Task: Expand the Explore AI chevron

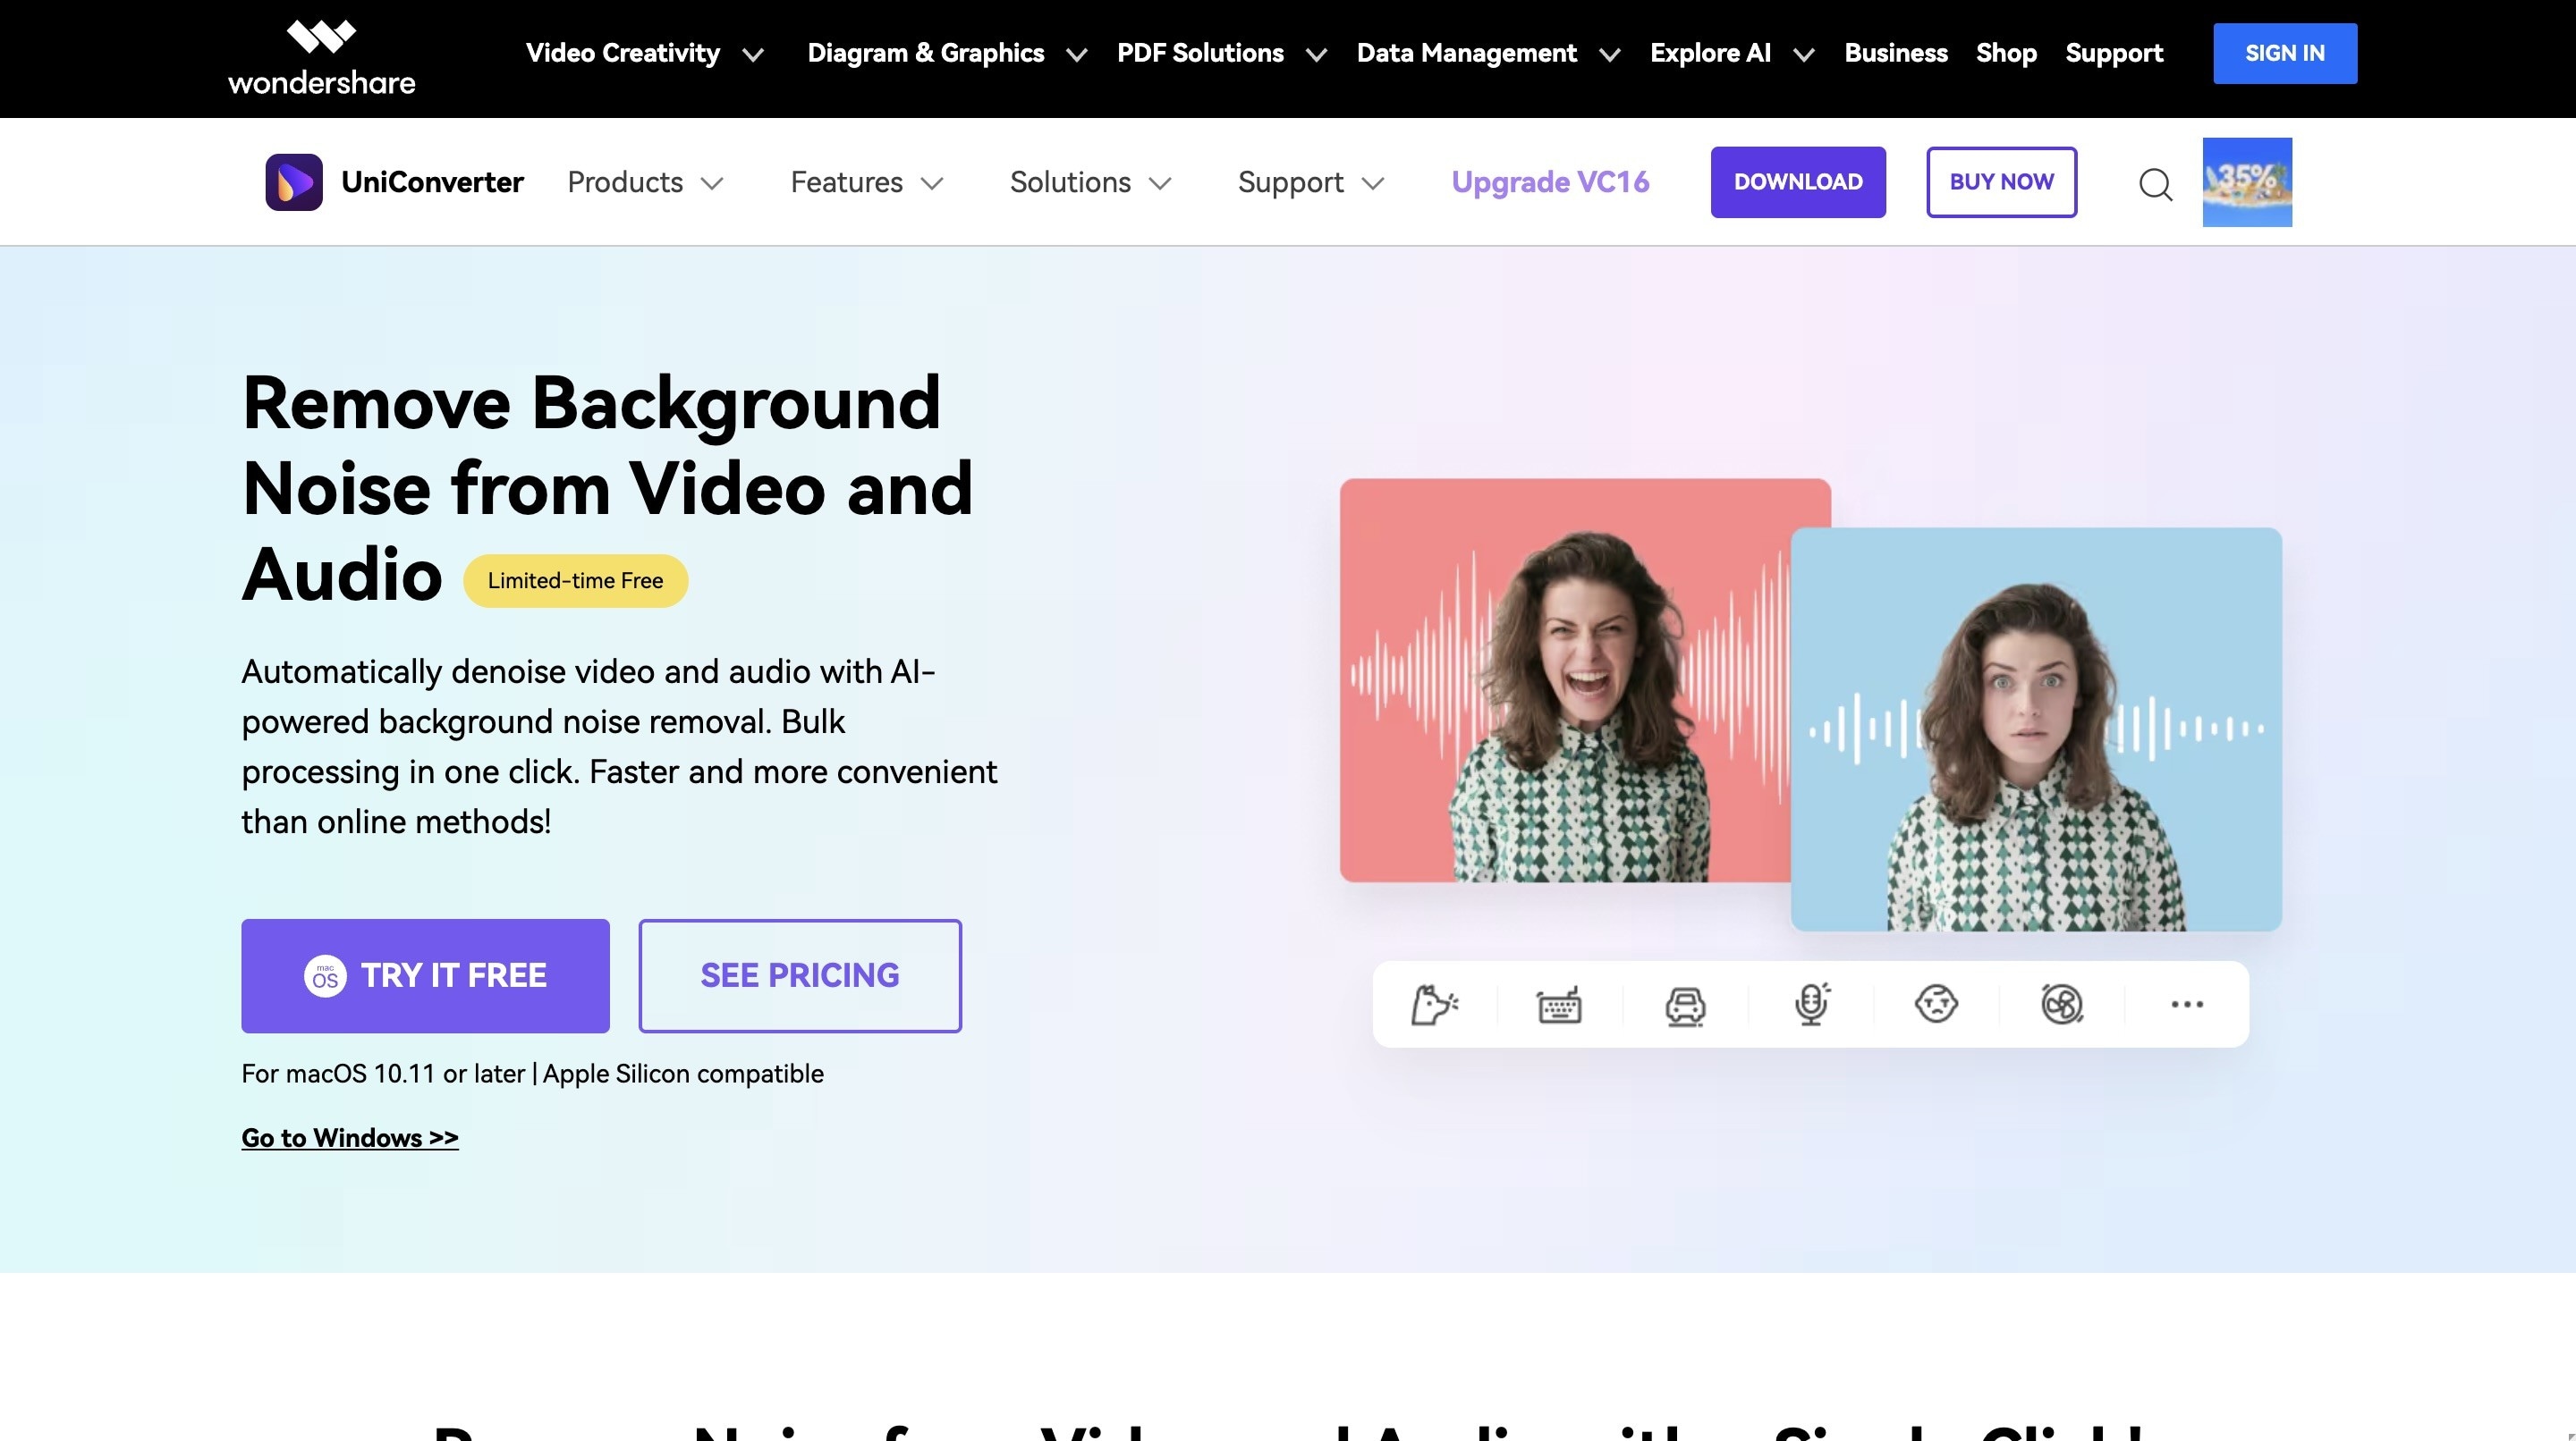Action: pyautogui.click(x=1804, y=56)
